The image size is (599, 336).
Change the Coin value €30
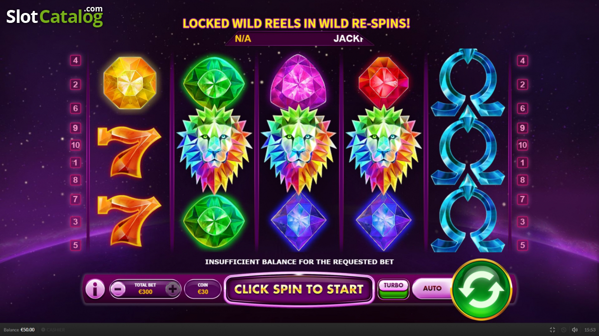[203, 289]
